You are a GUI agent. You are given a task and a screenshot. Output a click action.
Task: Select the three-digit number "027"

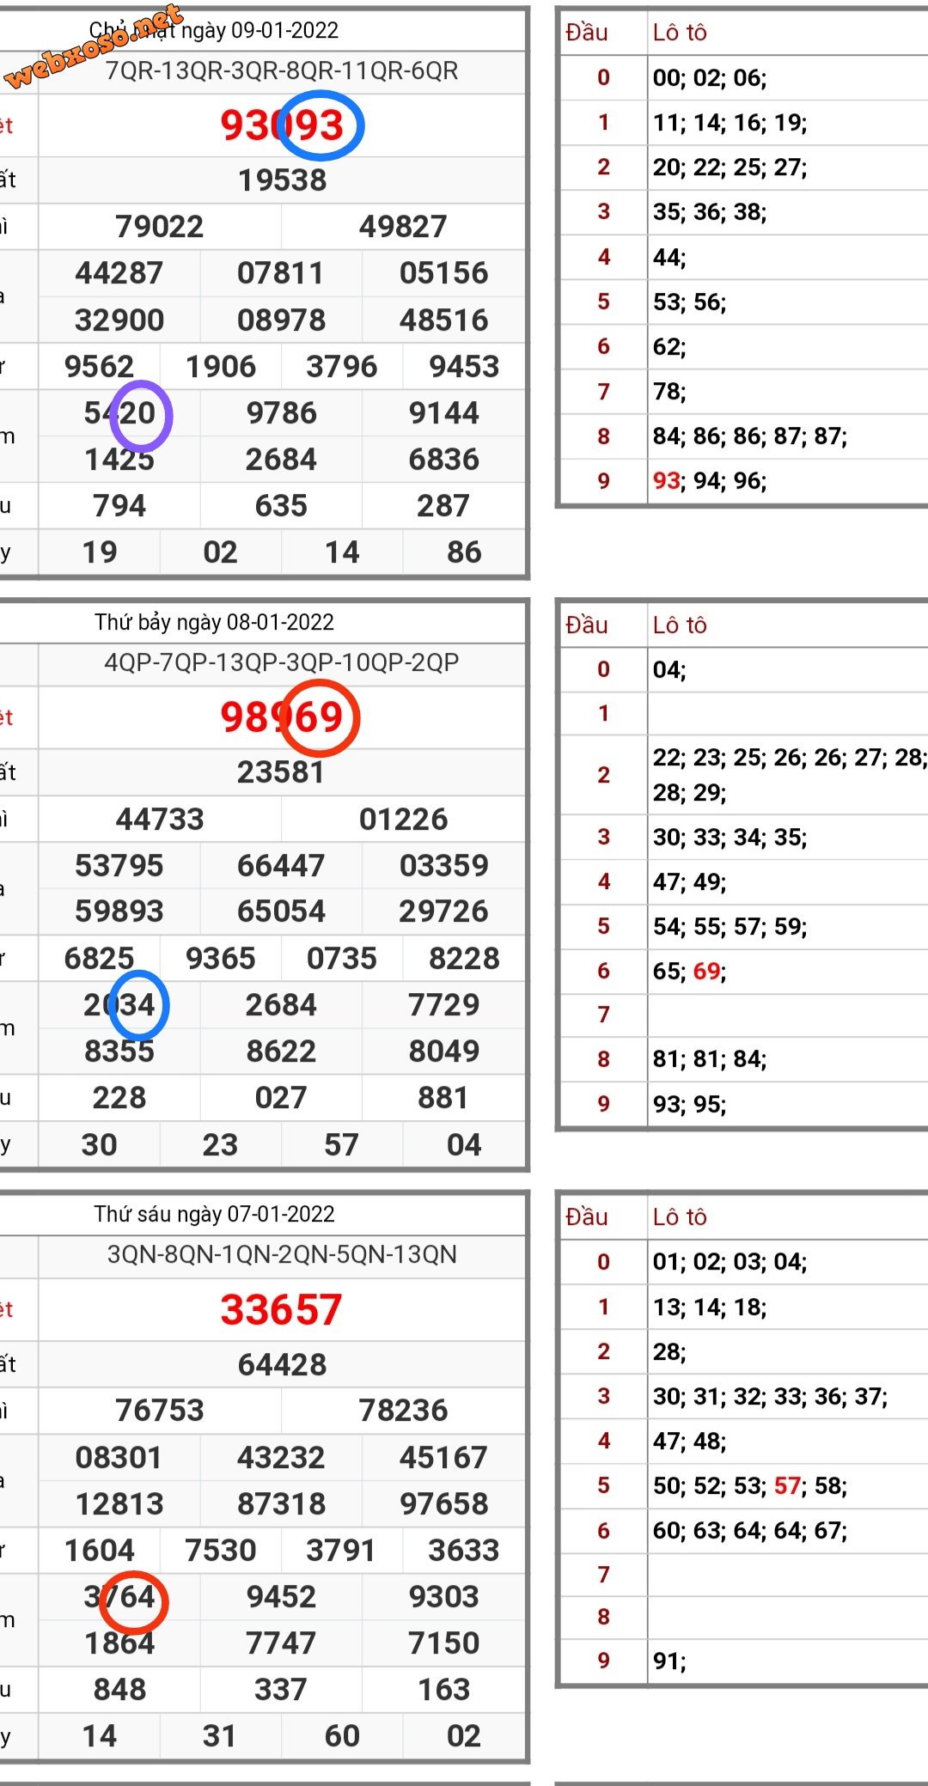click(x=281, y=1098)
